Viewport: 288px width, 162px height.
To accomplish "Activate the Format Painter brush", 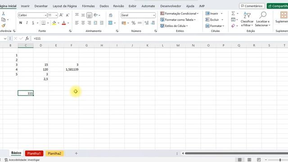I will click(x=3, y=26).
